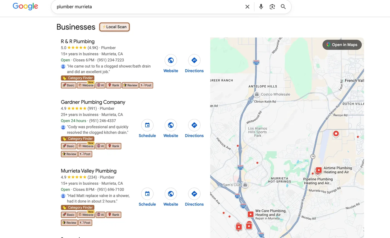This screenshot has width=390, height=238.
Task: Click Pipeline Plumbing Heating and Air map label
Action: click(x=318, y=181)
